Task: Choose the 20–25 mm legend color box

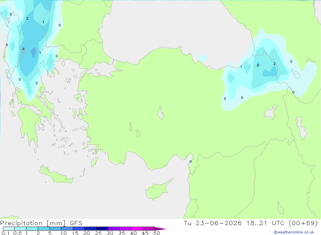Action: coord(90,229)
